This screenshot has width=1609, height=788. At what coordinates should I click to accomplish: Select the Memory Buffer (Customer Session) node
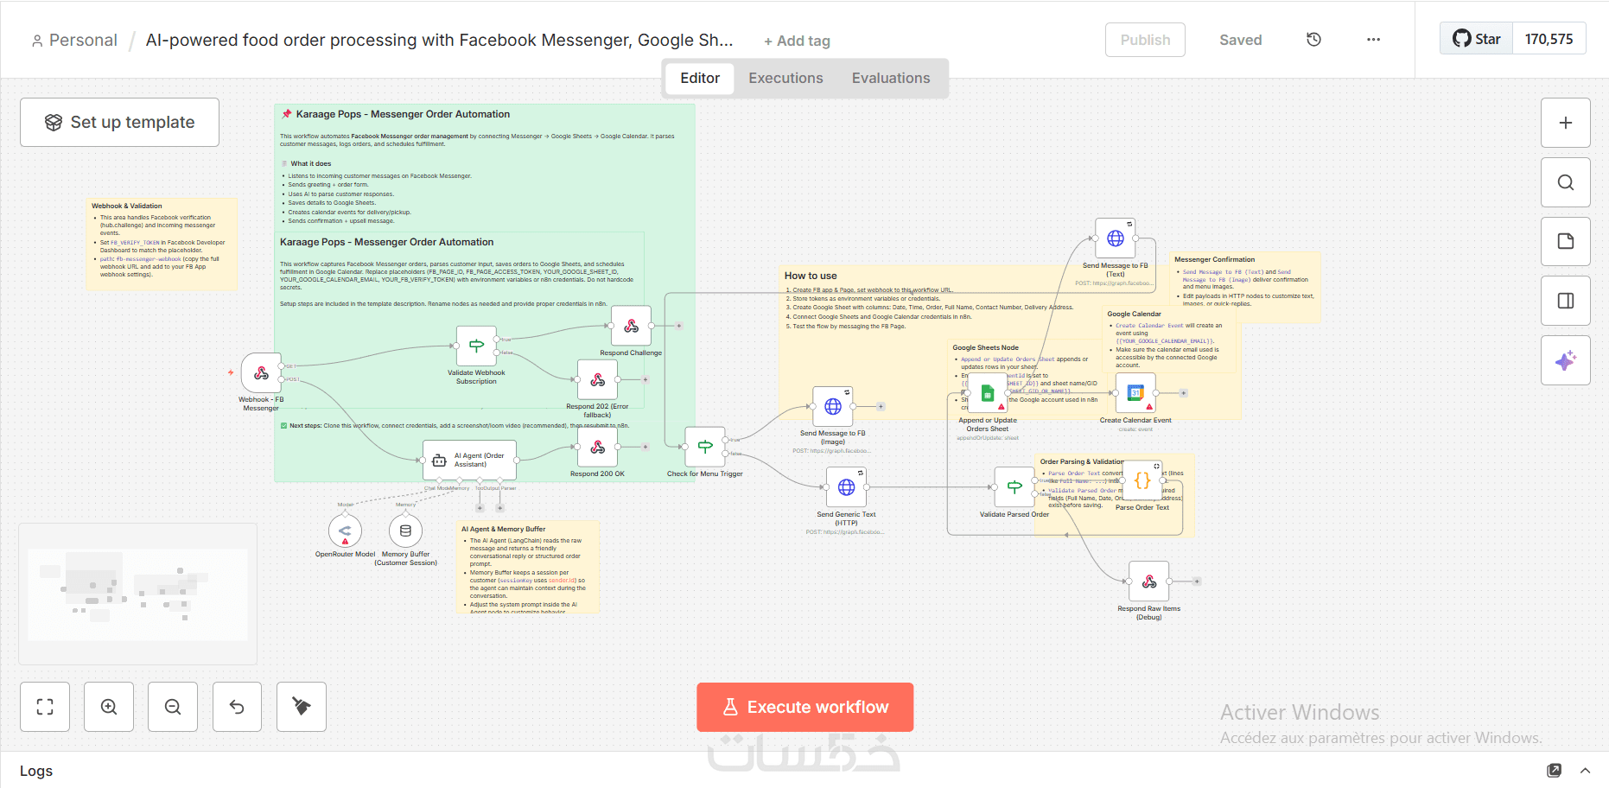[x=405, y=531]
